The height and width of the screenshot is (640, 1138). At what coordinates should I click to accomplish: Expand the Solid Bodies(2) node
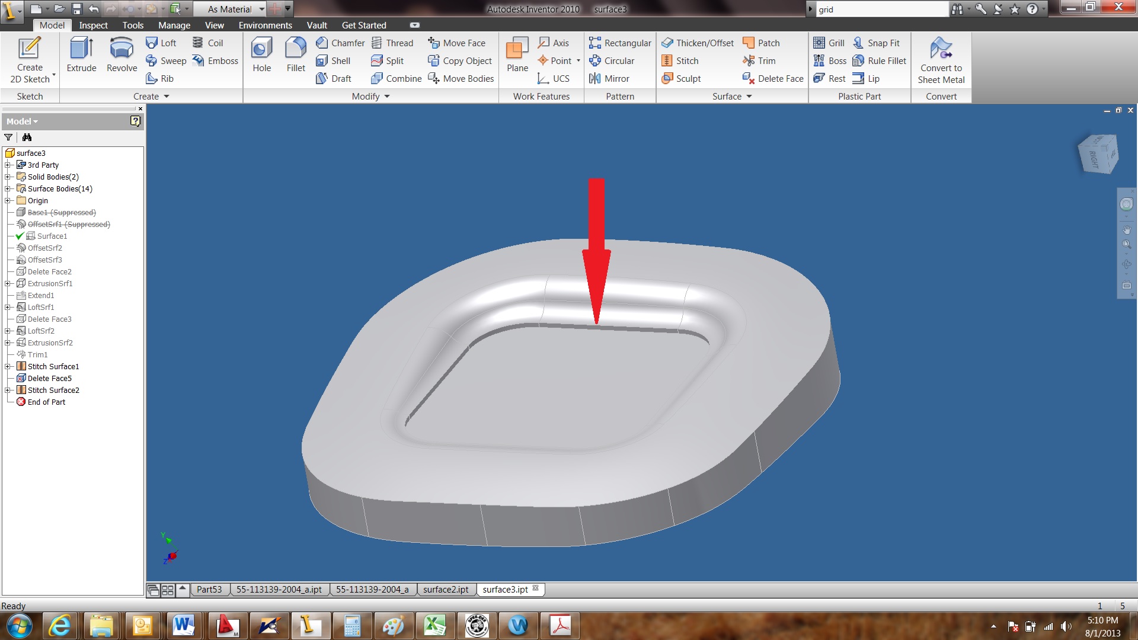[8, 177]
